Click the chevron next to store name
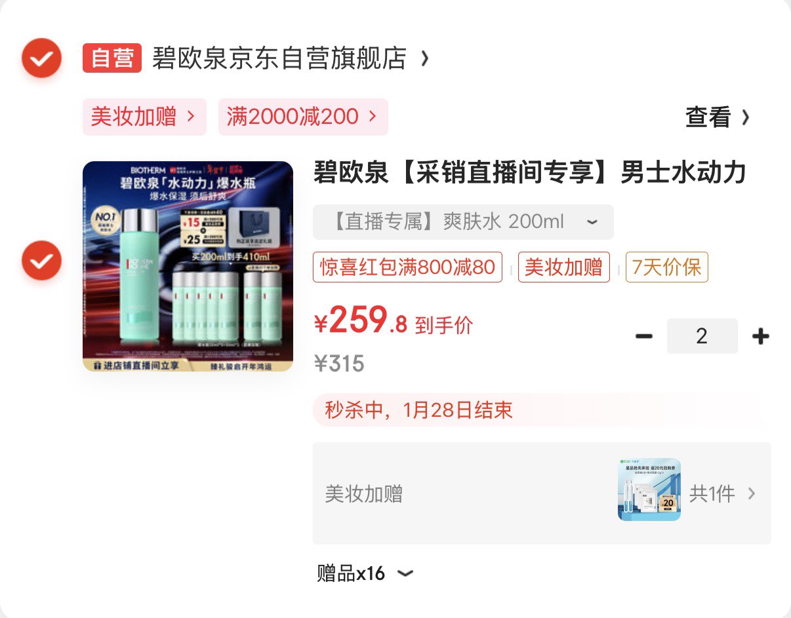 425,59
